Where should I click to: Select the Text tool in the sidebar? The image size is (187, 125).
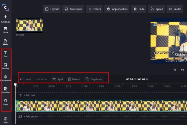click(5, 54)
